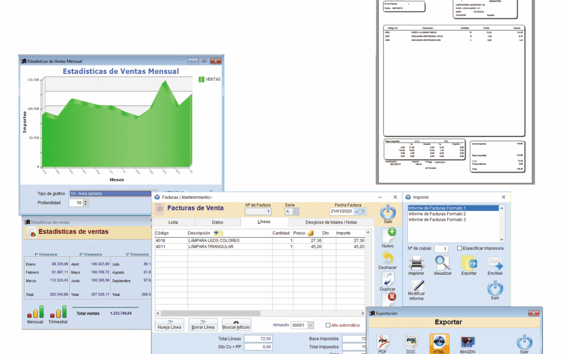Screen dimensions: 566x354
Task: Close the Imprimir window
Action: click(504, 197)
